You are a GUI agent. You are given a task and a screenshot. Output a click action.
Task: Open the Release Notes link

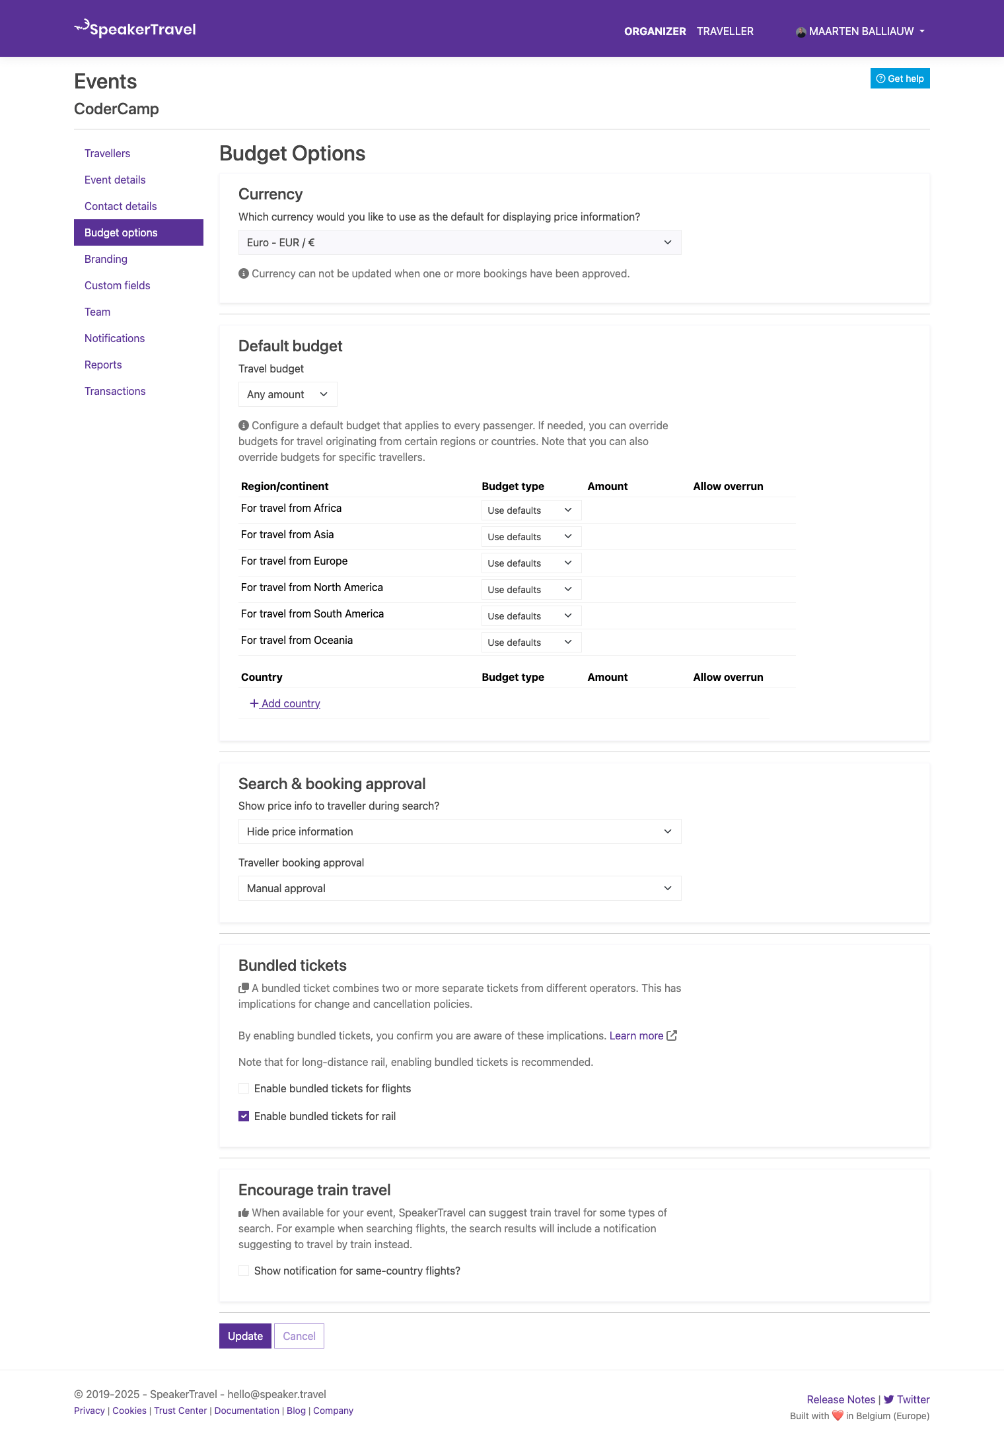pos(840,1399)
